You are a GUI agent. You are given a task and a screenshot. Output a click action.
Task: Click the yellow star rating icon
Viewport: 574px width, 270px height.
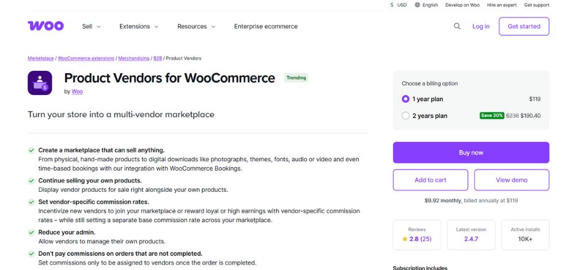tap(405, 239)
